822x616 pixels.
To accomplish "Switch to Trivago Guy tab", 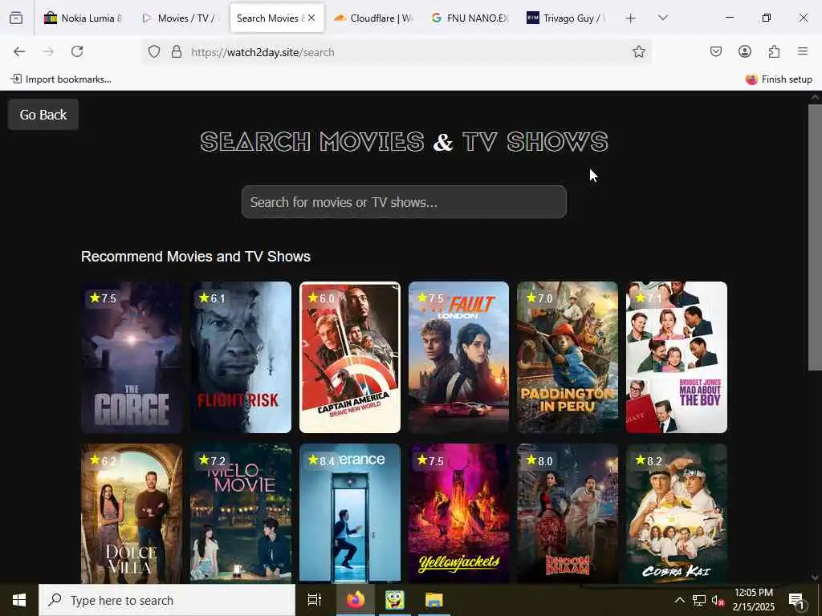I will (568, 18).
